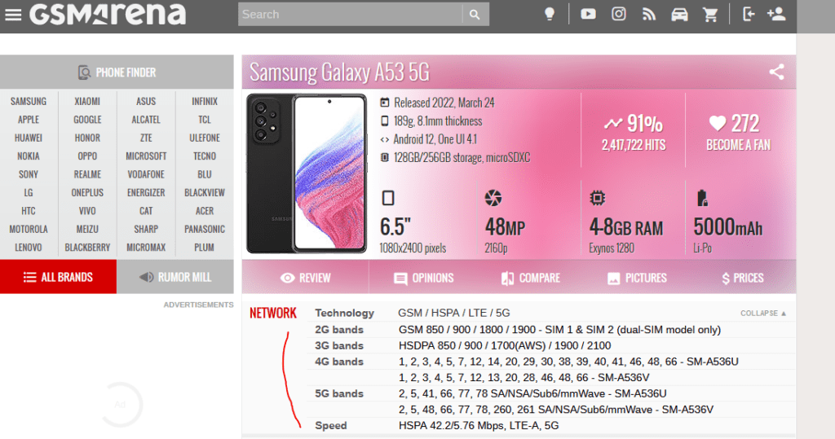
Task: Click the search magnifier button
Action: (475, 15)
